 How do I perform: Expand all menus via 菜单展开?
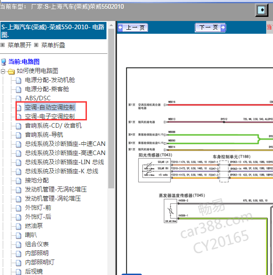[20, 45]
